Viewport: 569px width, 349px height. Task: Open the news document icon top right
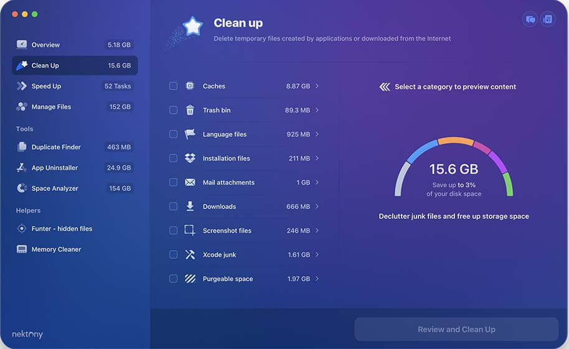pyautogui.click(x=548, y=19)
